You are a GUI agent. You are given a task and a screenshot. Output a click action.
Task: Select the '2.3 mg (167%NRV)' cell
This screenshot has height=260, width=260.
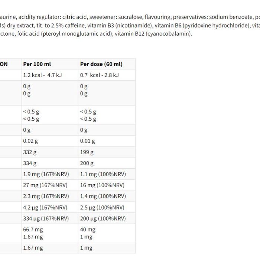pos(49,196)
